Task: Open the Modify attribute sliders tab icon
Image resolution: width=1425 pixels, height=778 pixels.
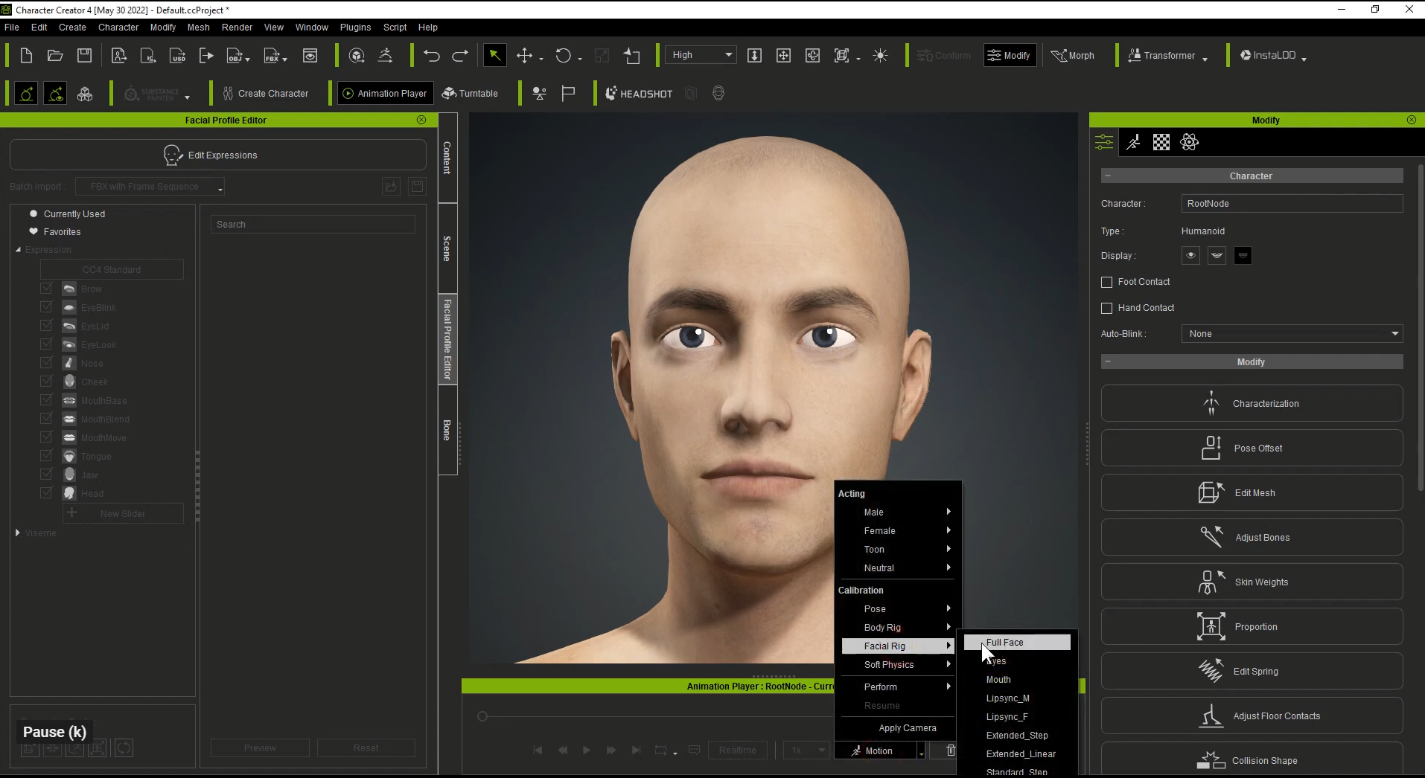Action: point(1104,142)
